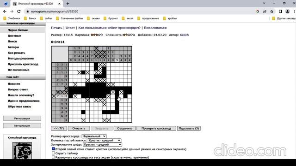Open Как решать in sidebar
296x166 pixels.
17,53
